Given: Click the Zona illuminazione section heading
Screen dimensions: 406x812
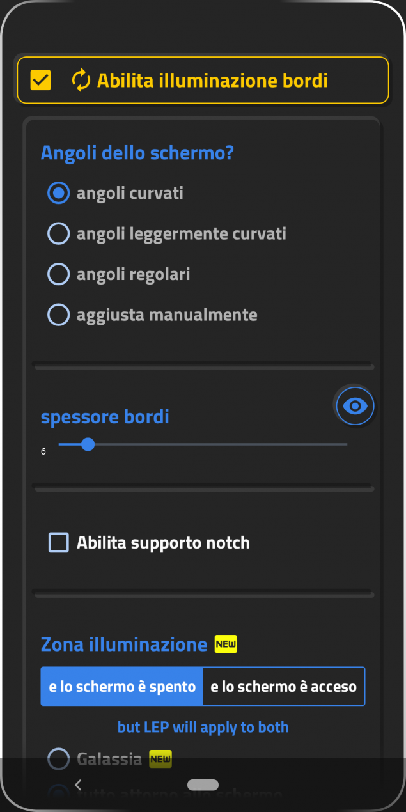Looking at the screenshot, I should (x=124, y=644).
